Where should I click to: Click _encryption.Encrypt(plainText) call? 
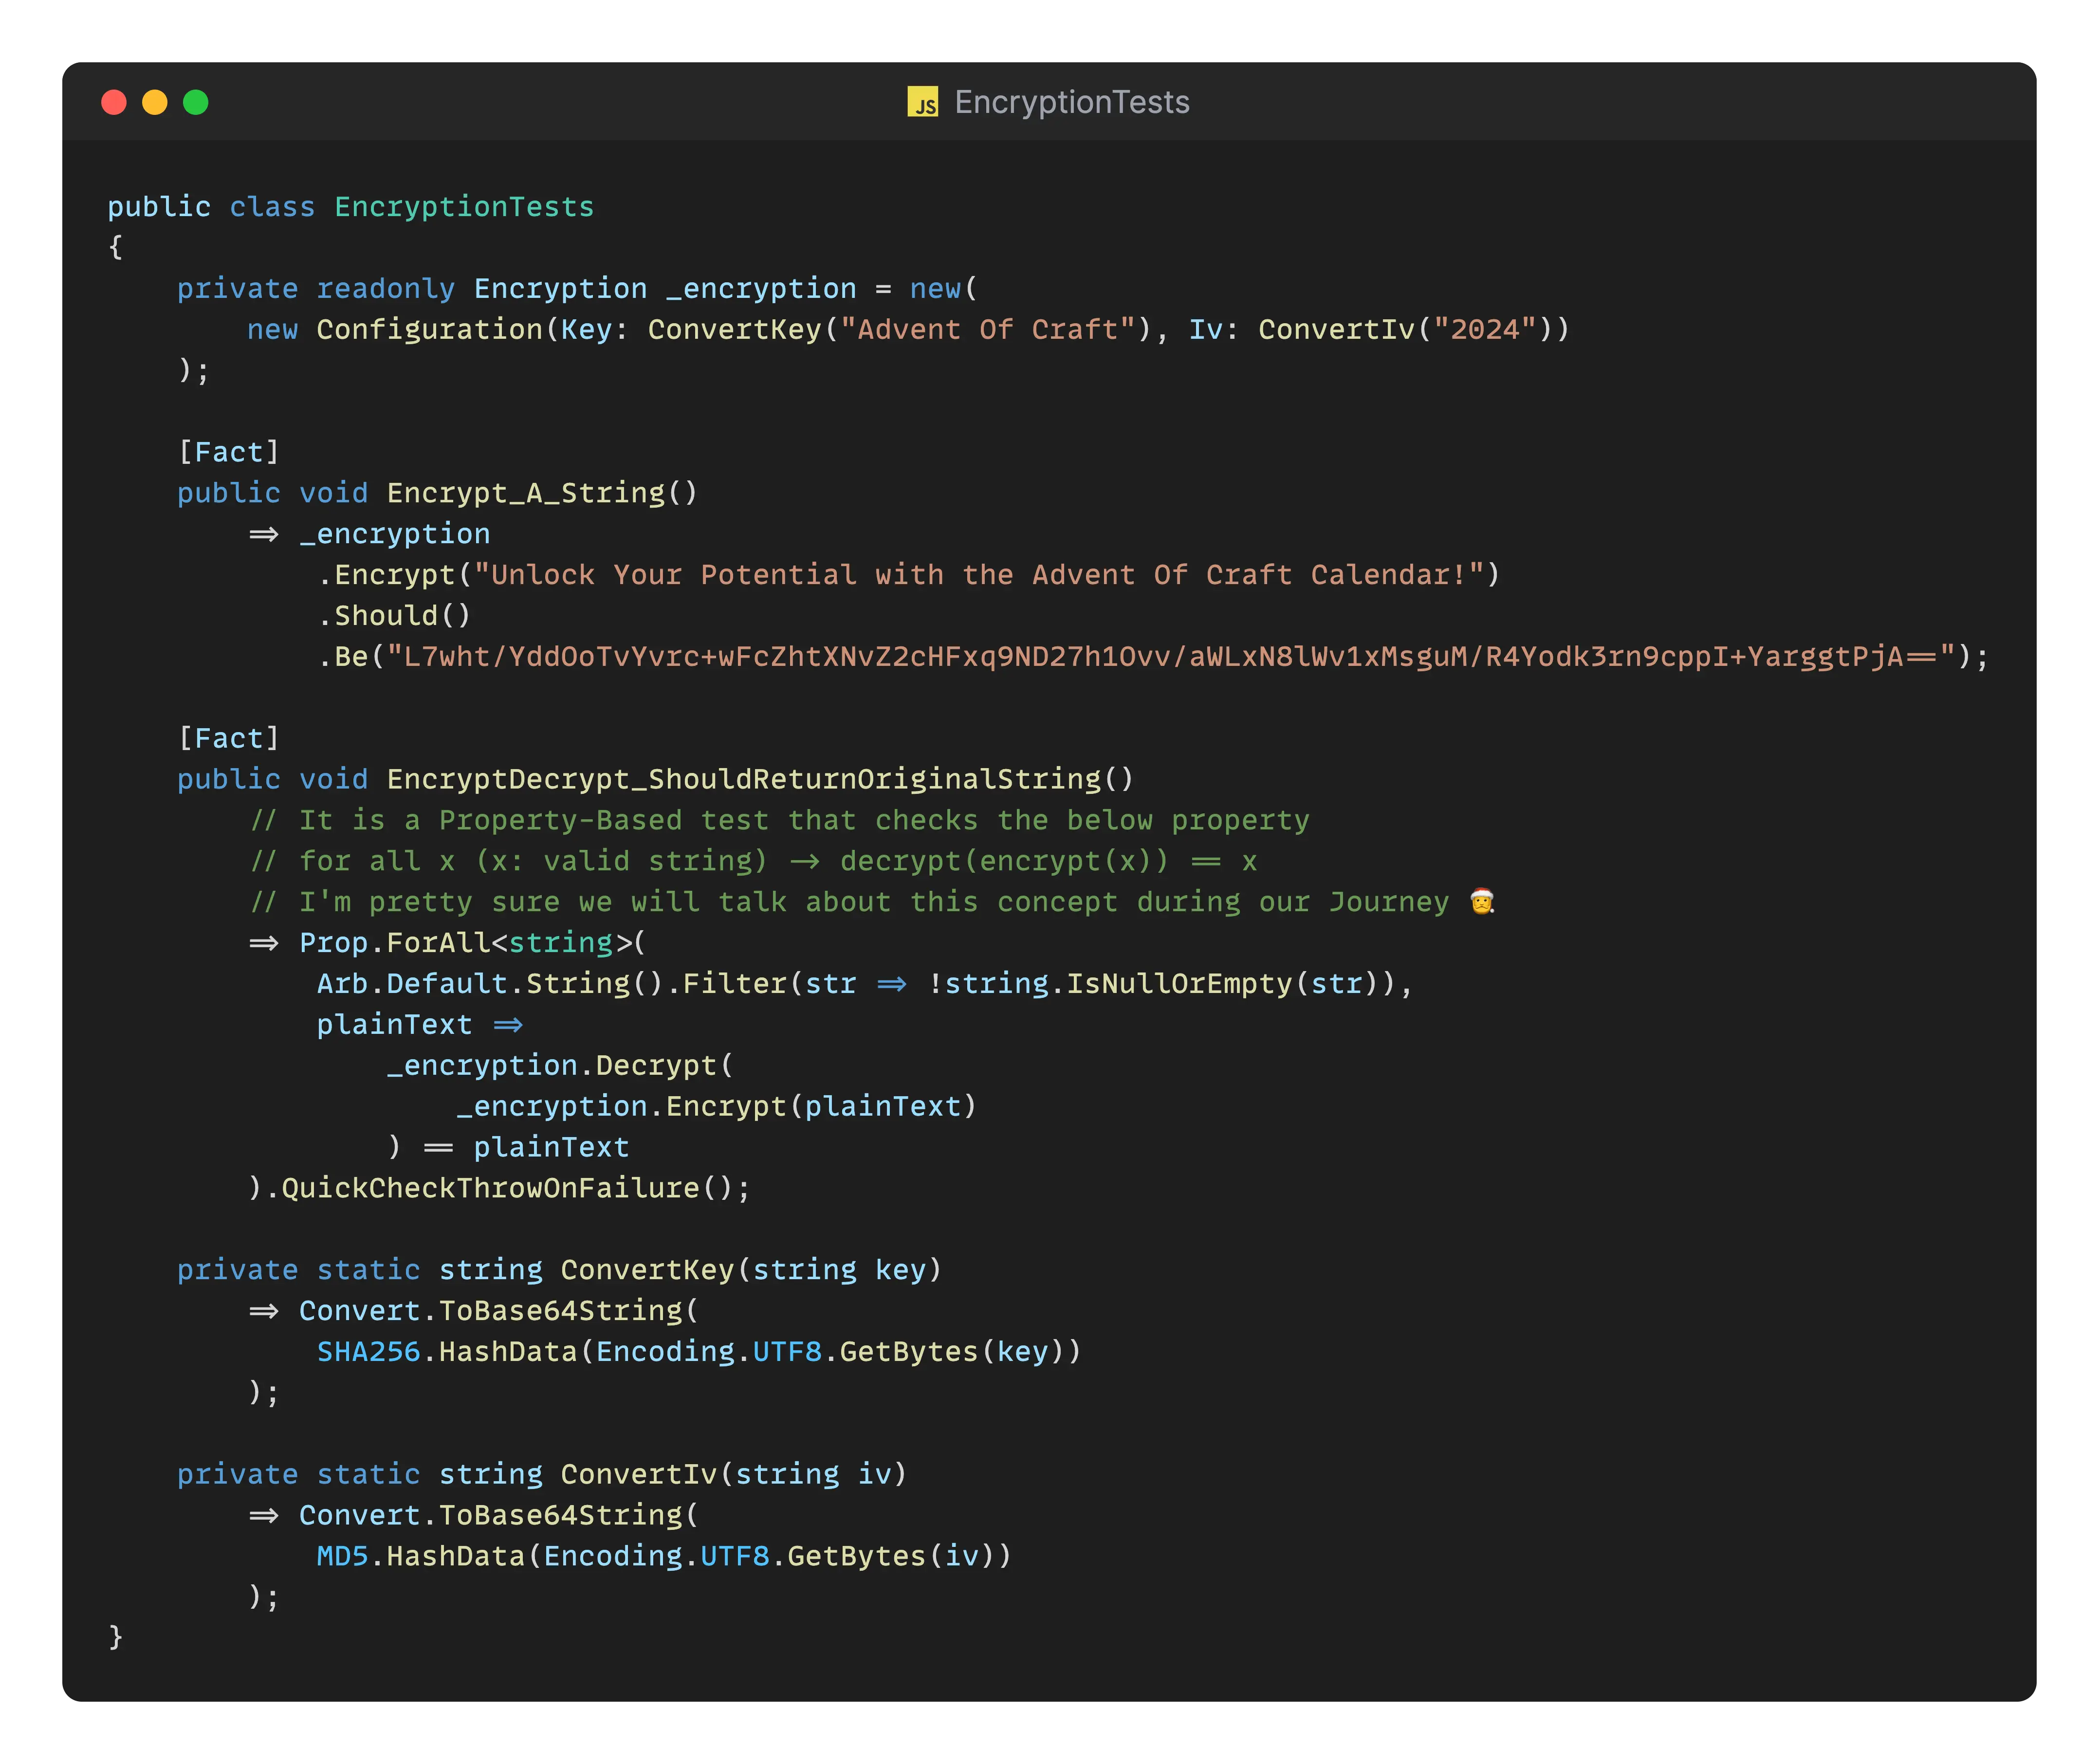[717, 1107]
